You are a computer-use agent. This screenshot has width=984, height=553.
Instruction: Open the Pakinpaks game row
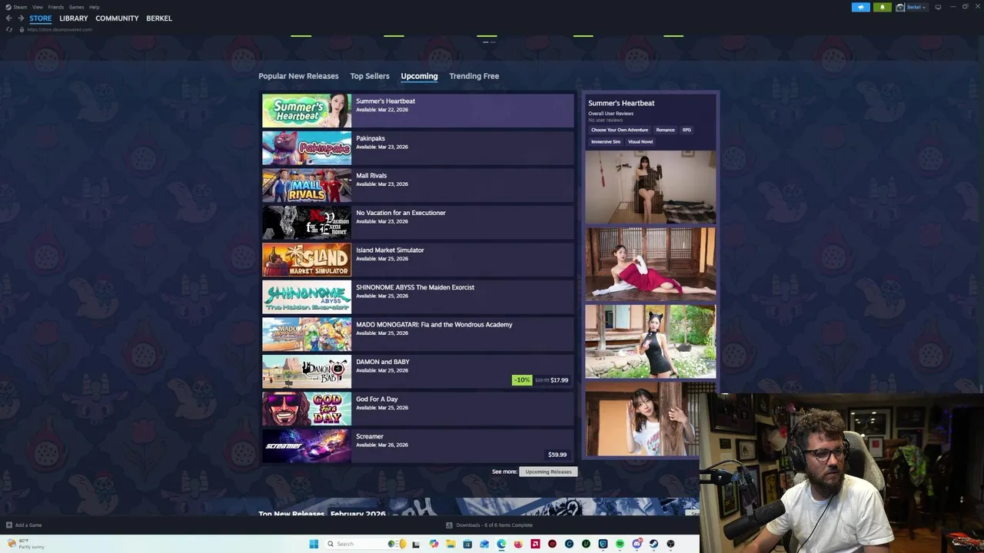pos(418,148)
